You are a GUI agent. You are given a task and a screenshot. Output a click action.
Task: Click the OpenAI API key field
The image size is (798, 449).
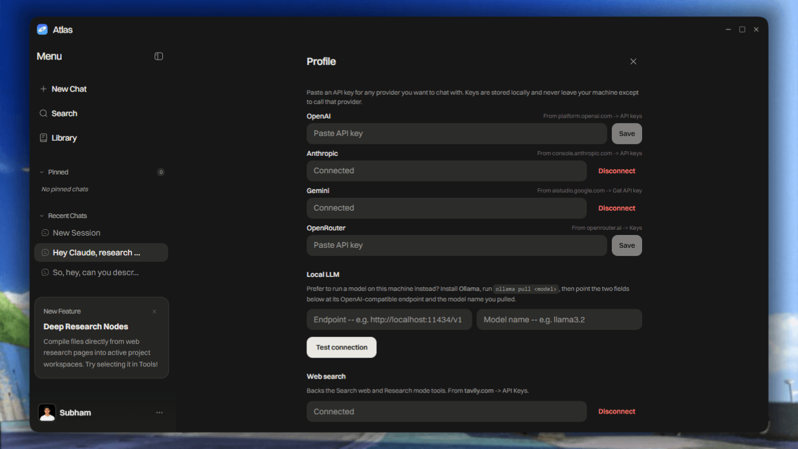point(457,133)
